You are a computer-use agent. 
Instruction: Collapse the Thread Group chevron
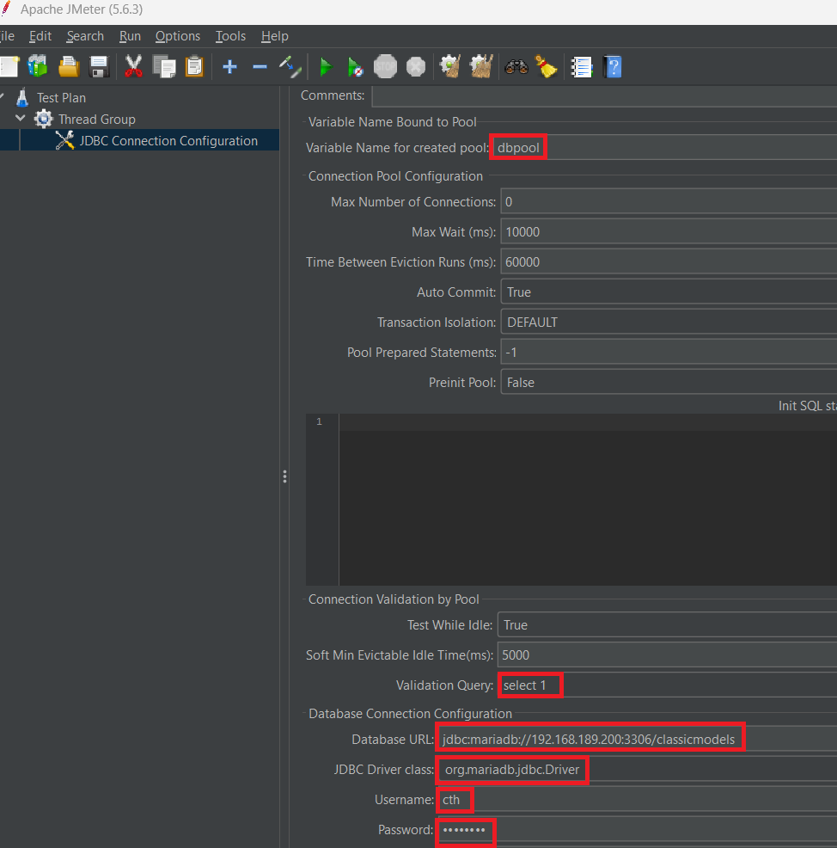(x=21, y=118)
